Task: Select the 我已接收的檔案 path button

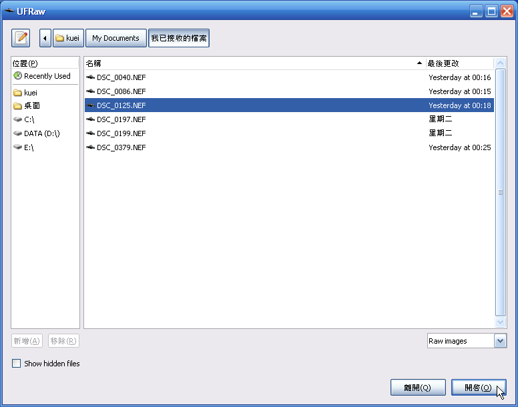Action: 179,38
